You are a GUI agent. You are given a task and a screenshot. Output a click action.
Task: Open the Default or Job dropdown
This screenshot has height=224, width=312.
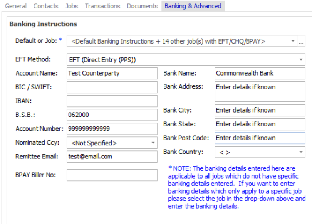point(292,41)
